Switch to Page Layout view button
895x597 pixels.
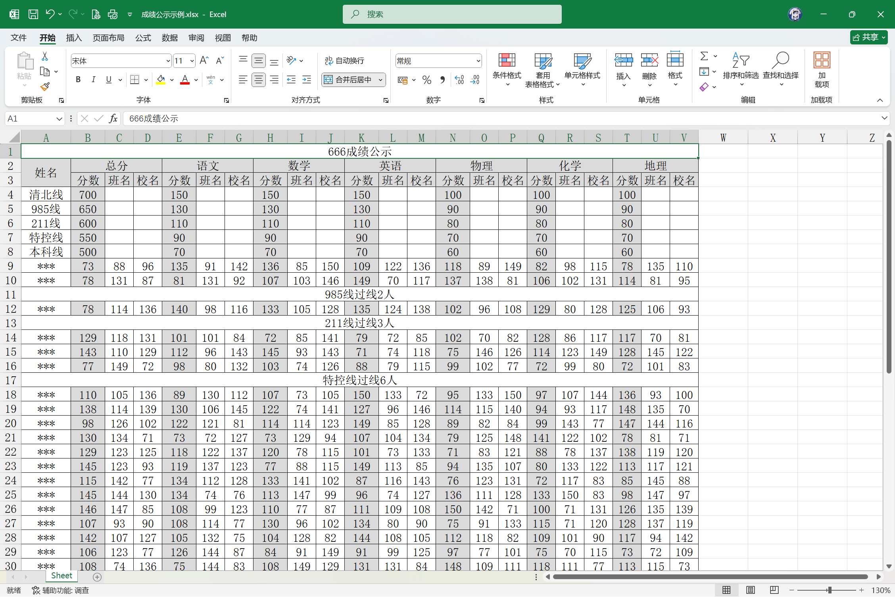pyautogui.click(x=750, y=590)
